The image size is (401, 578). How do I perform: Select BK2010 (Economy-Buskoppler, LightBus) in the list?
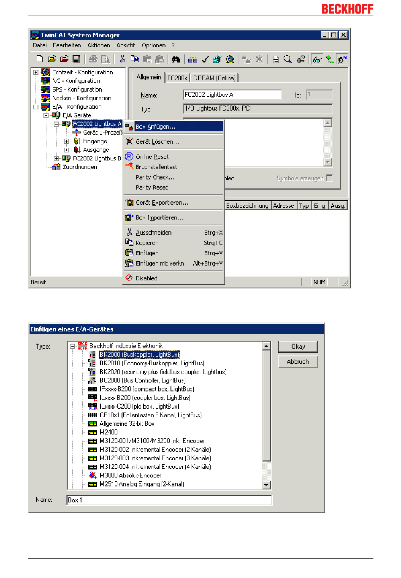(152, 363)
